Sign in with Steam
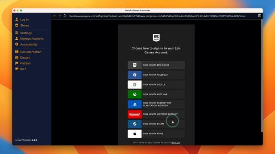 coord(156,124)
